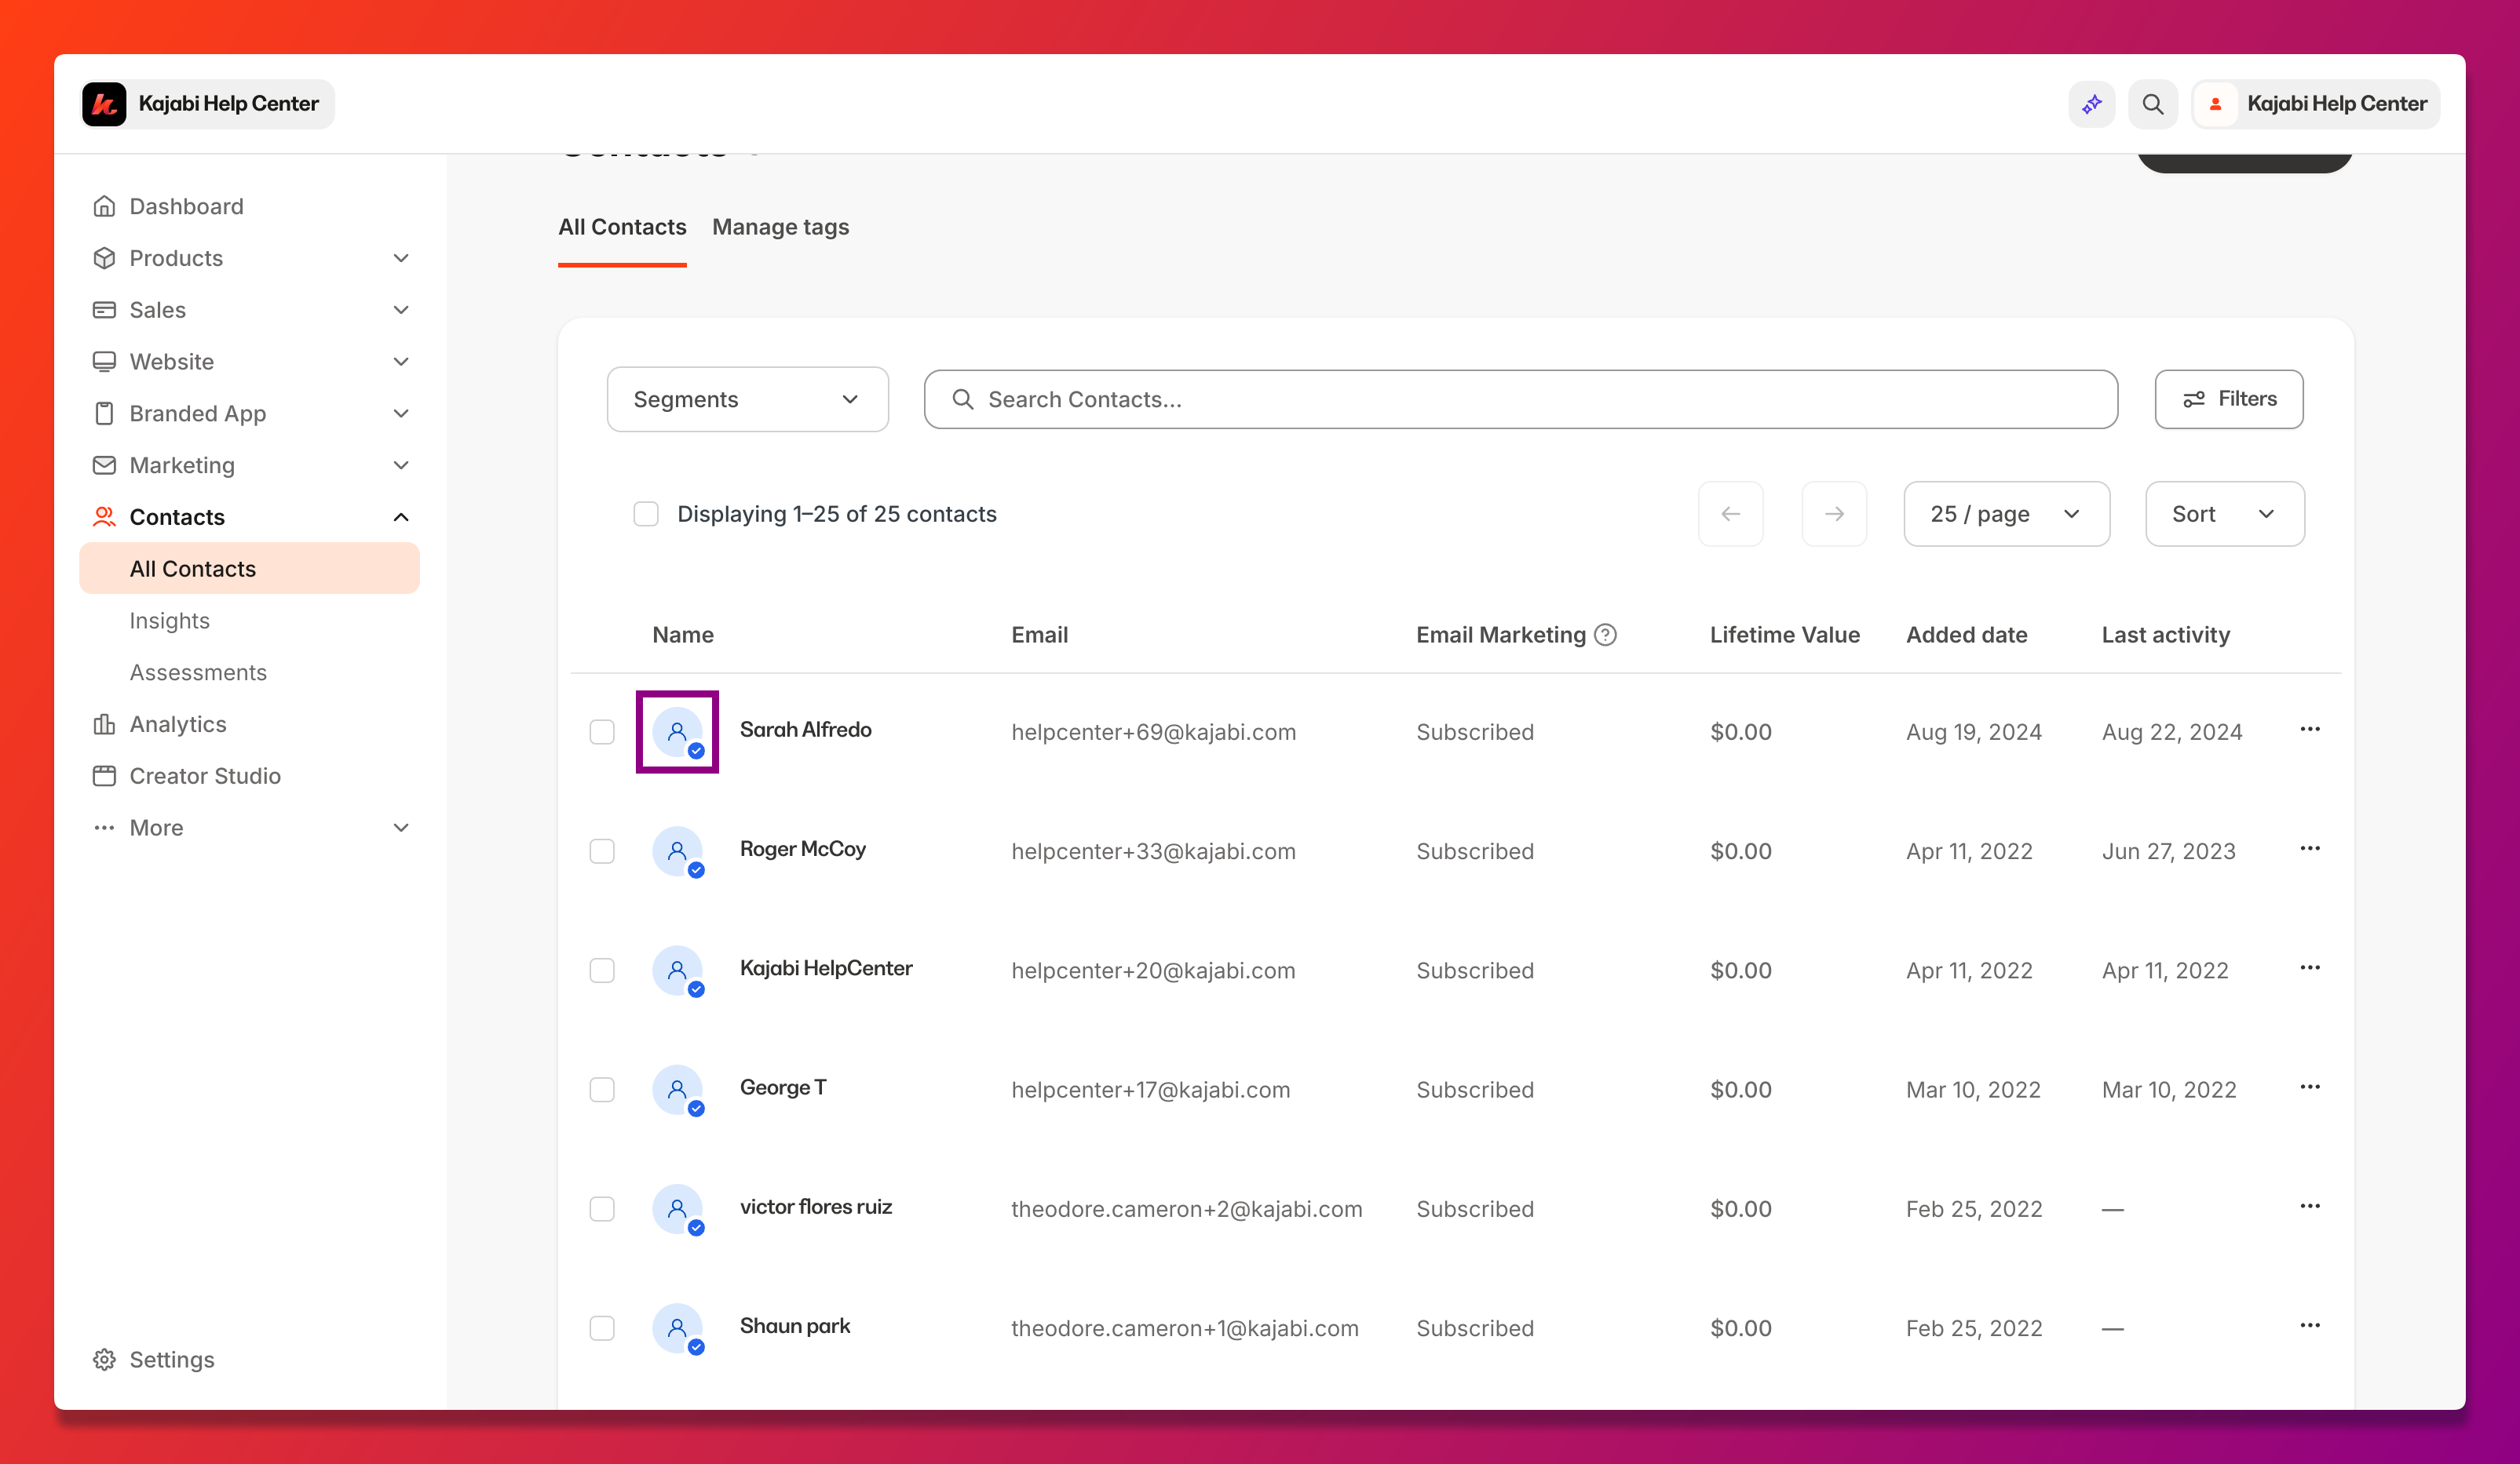
Task: Open George T row actions menu
Action: [2310, 1087]
